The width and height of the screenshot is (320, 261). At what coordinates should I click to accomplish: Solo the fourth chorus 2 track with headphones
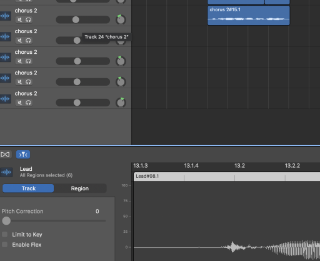click(x=28, y=82)
